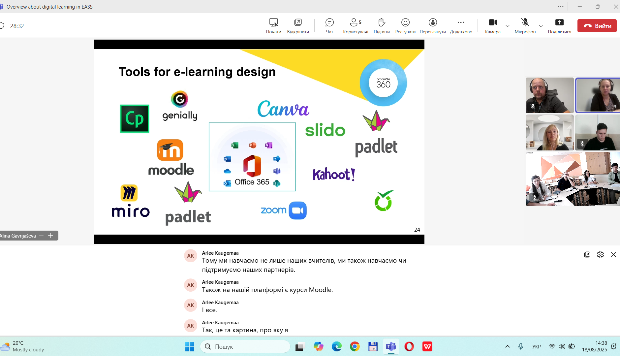Expand the microphone options chevron
Image resolution: width=620 pixels, height=356 pixels.
541,26
